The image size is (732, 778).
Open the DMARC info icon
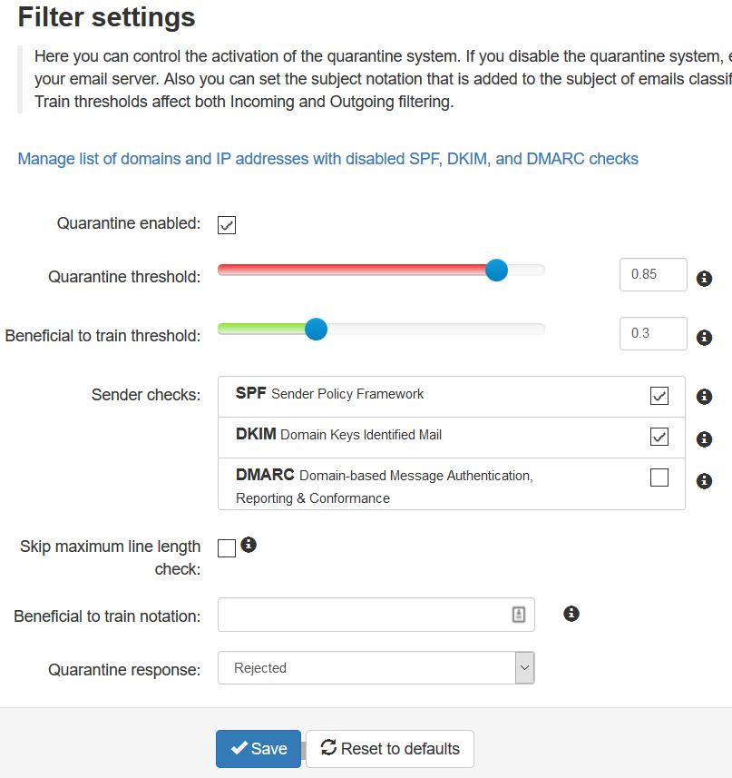(x=704, y=481)
